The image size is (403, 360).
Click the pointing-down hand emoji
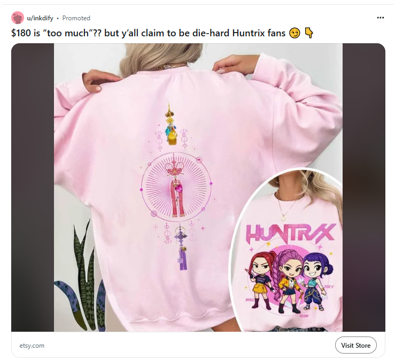[309, 33]
